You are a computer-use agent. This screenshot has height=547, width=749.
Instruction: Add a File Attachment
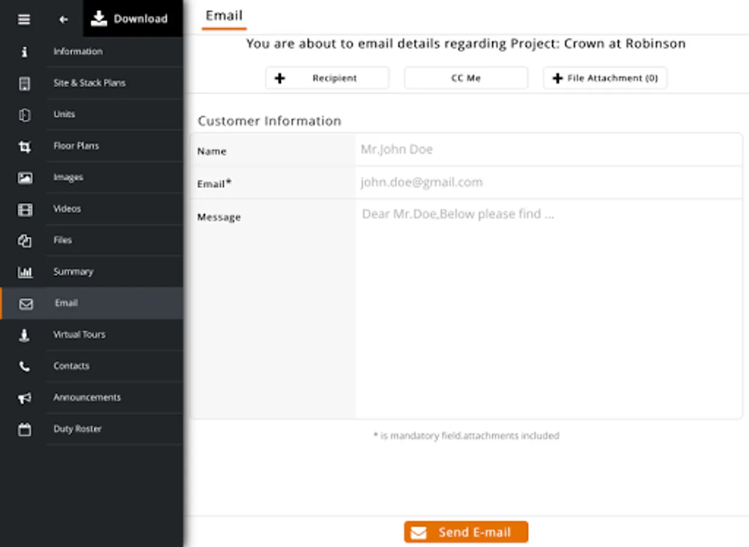pos(605,78)
